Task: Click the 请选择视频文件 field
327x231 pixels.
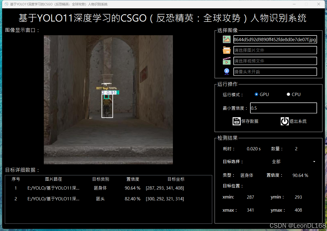Action: (x=275, y=61)
